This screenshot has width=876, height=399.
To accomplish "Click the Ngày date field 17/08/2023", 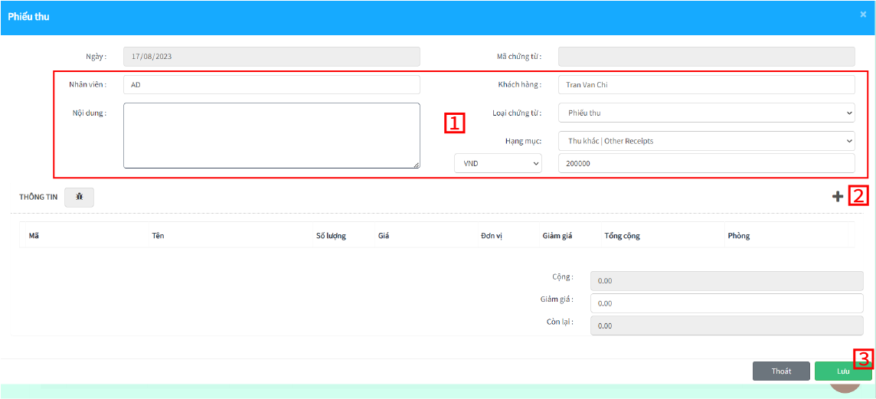I will point(272,57).
